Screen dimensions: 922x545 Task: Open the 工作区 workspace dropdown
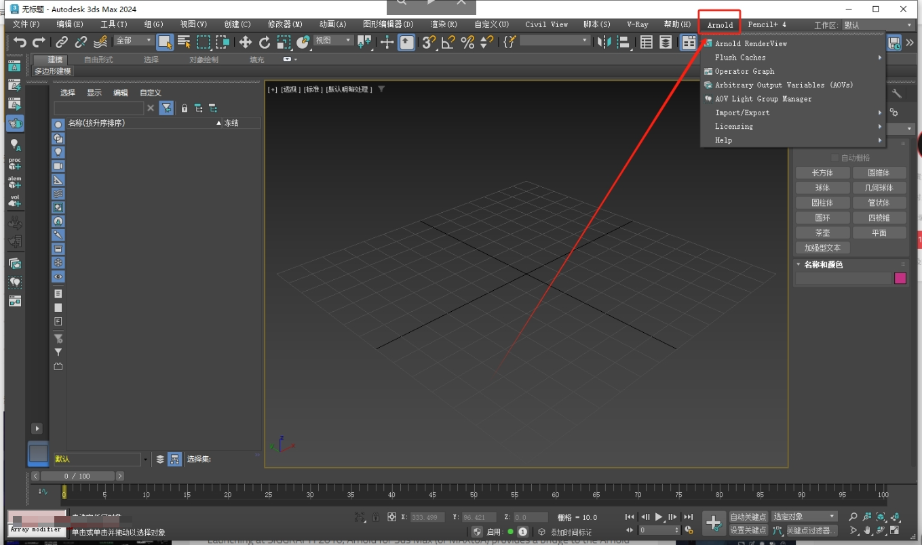(878, 25)
